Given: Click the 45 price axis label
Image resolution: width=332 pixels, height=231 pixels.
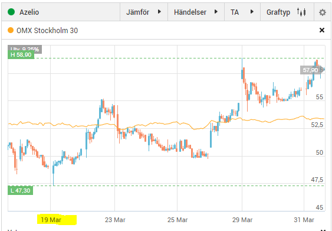Looking at the screenshot, I should pos(320,207).
